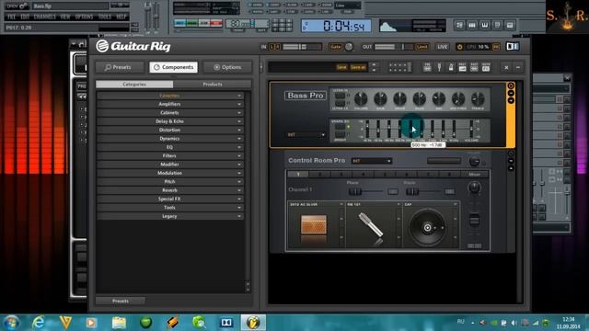Toggle input channel L
The height and width of the screenshot is (331, 589).
(x=272, y=47)
